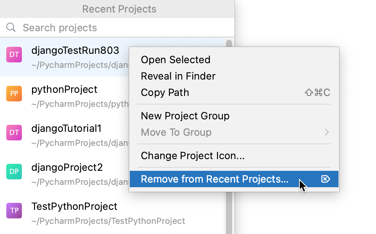376x234 pixels.
Task: Select Open Selected from context menu
Action: click(175, 60)
